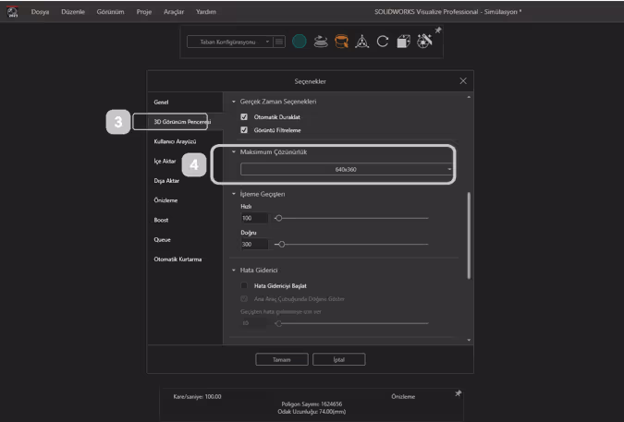Screen dimensions: 624x422
Task: Click the triangle object manipulation tool icon
Action: coord(361,42)
